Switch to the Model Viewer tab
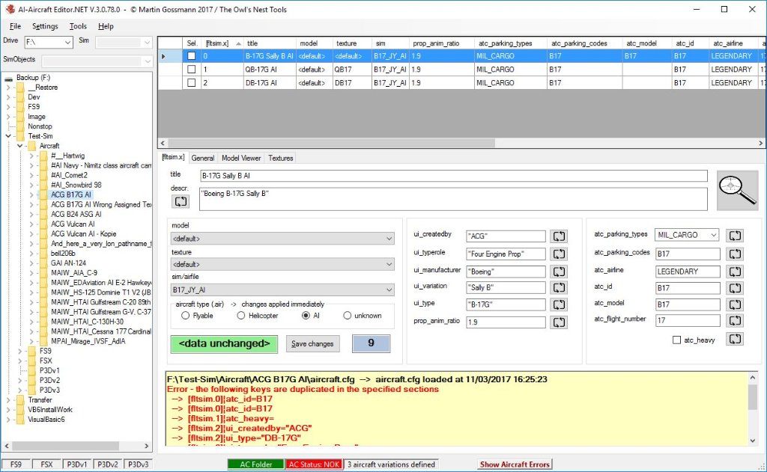Image resolution: width=767 pixels, height=472 pixels. (241, 159)
